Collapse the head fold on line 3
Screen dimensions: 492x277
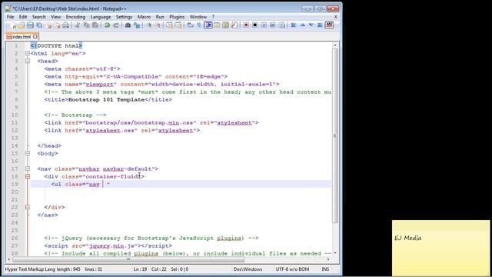(28, 61)
